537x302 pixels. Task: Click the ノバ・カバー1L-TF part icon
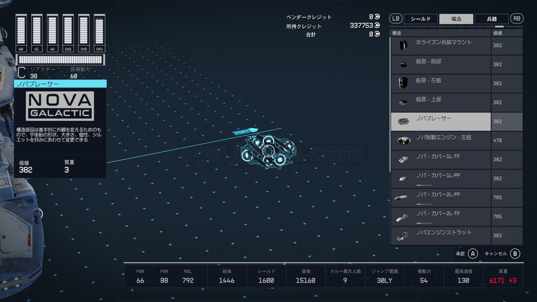pyautogui.click(x=403, y=159)
